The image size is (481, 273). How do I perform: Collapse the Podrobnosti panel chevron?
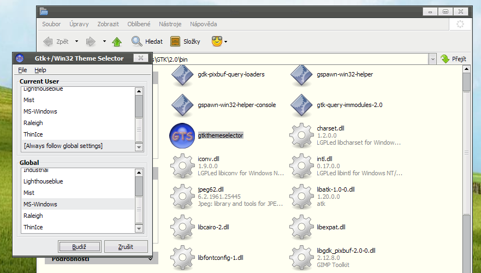point(150,259)
